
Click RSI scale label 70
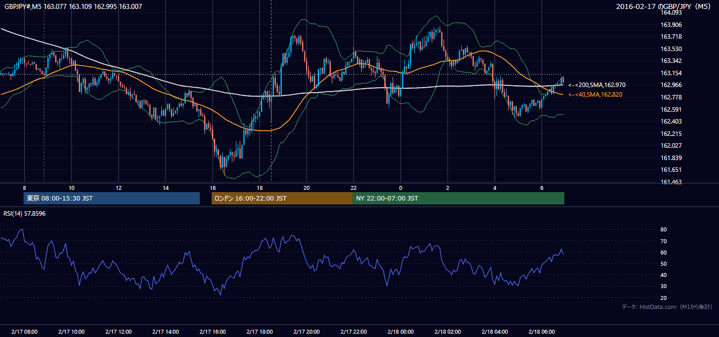pyautogui.click(x=663, y=241)
